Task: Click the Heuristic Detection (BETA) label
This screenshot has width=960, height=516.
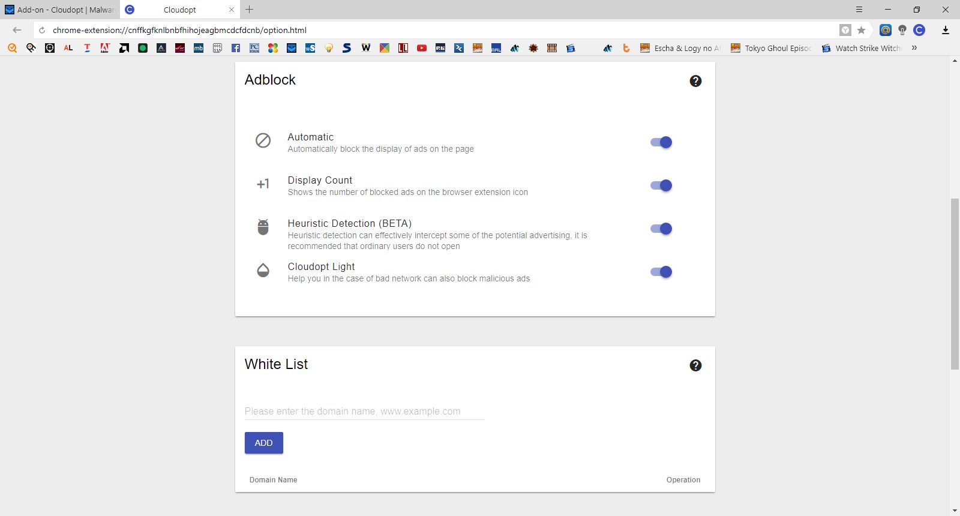Action: pos(350,223)
